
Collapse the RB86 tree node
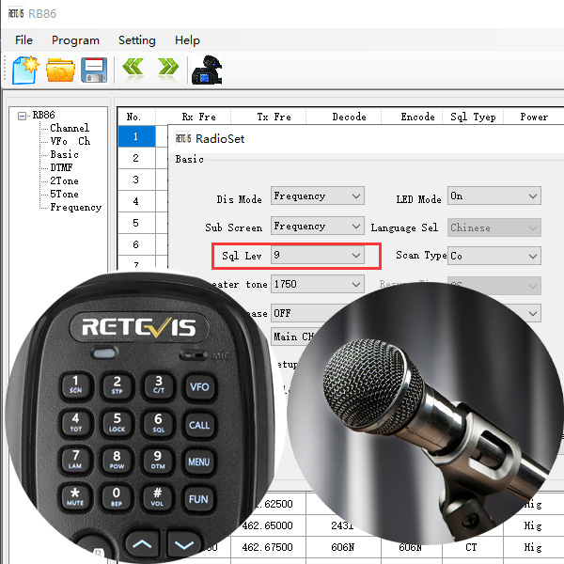(22, 116)
